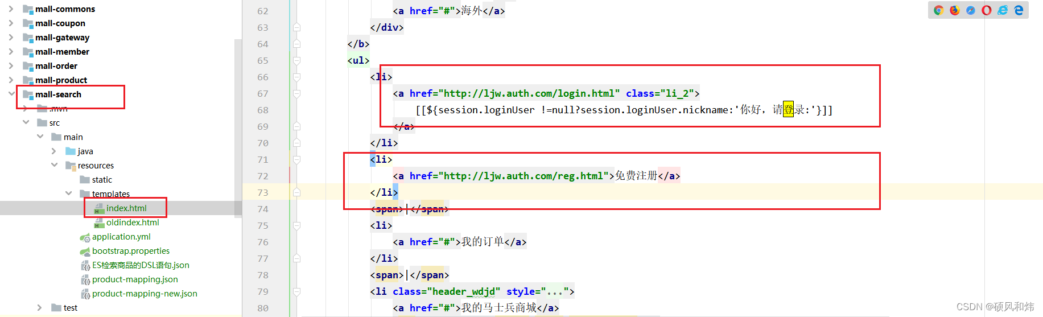Click the java source folder icon
Viewport: 1043px width, 317px height.
pos(71,151)
